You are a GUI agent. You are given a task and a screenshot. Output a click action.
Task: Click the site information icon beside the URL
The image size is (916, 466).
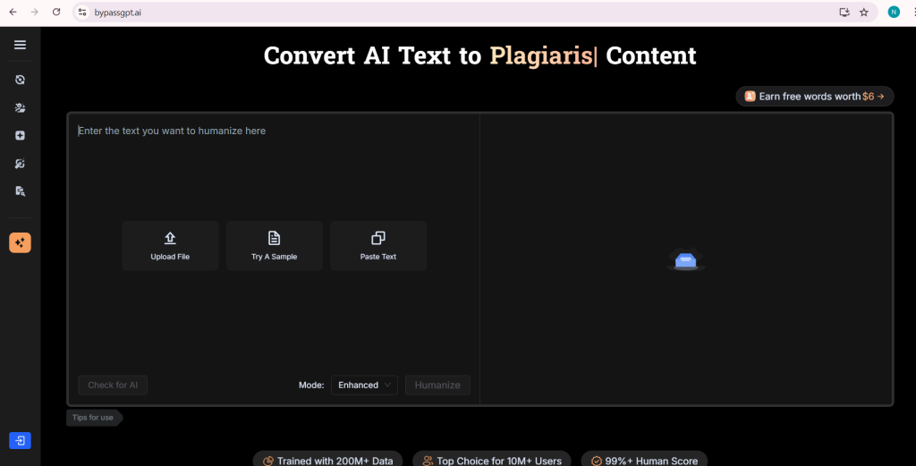click(x=81, y=13)
